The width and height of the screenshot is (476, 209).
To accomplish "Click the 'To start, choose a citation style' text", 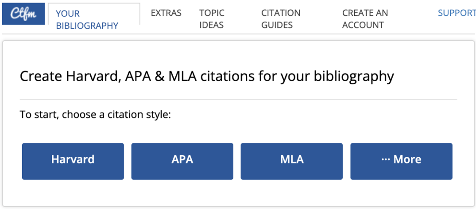I will coord(95,115).
